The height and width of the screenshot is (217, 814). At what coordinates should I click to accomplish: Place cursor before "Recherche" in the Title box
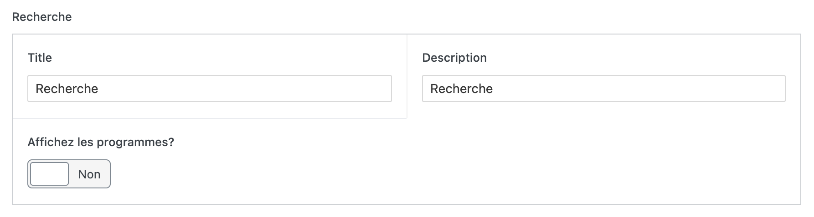(x=36, y=89)
